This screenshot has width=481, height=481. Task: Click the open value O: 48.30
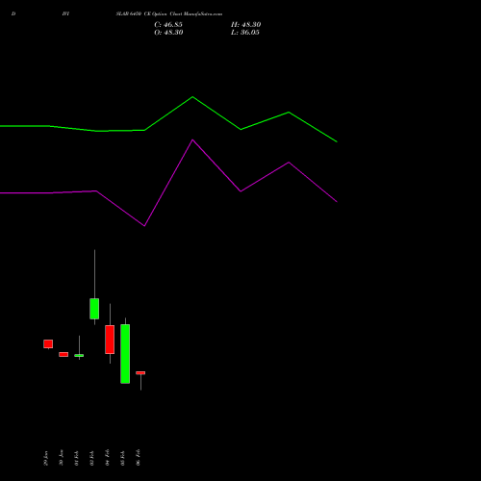168,33
